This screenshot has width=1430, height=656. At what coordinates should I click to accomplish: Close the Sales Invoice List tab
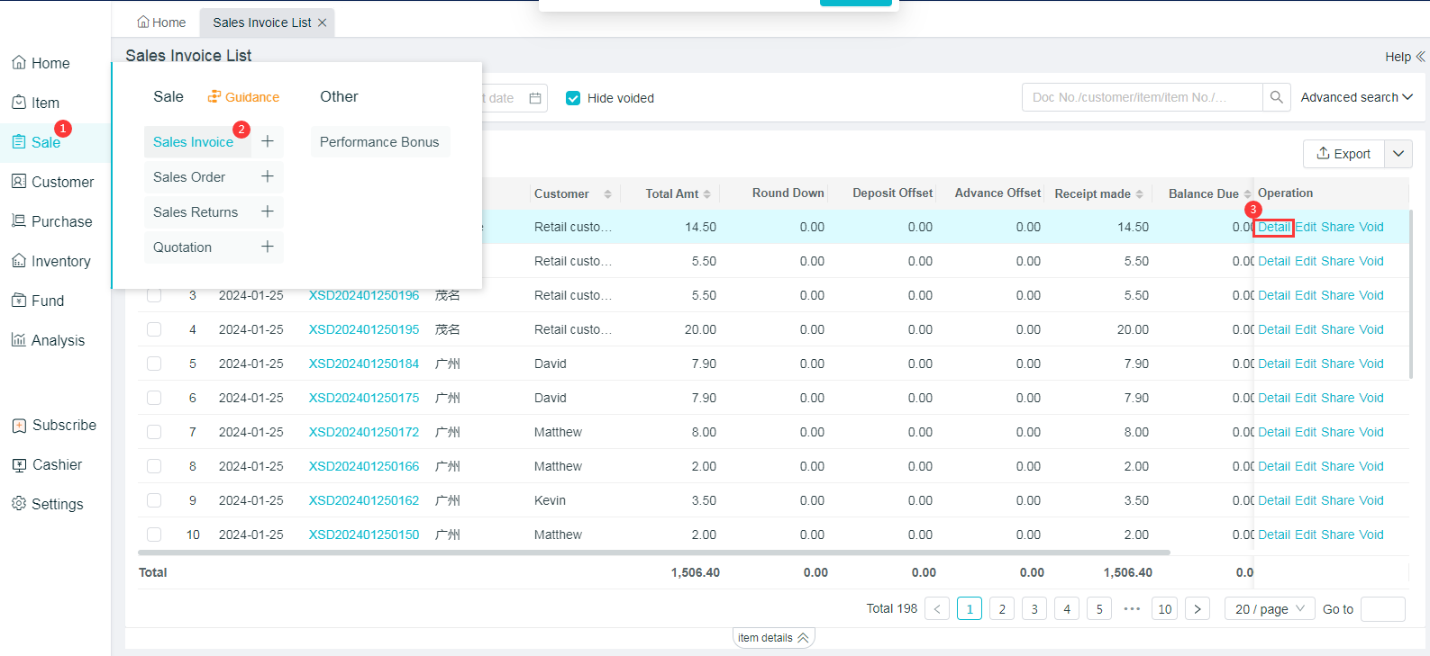[323, 22]
